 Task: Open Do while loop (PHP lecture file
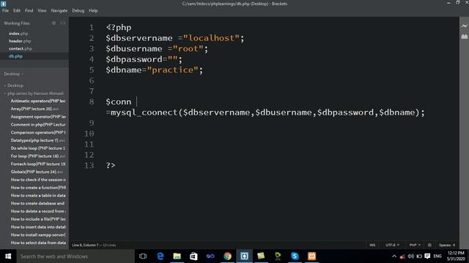coord(38,148)
